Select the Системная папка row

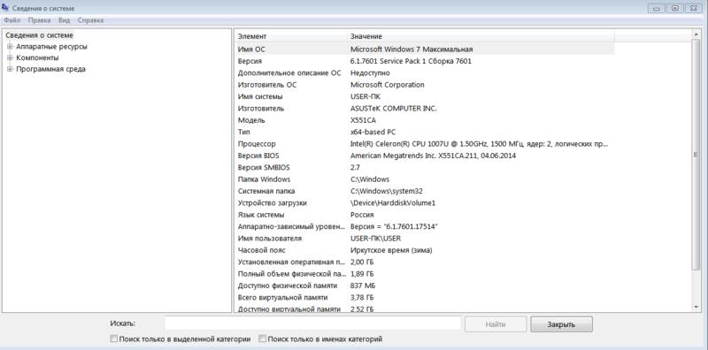[425, 191]
